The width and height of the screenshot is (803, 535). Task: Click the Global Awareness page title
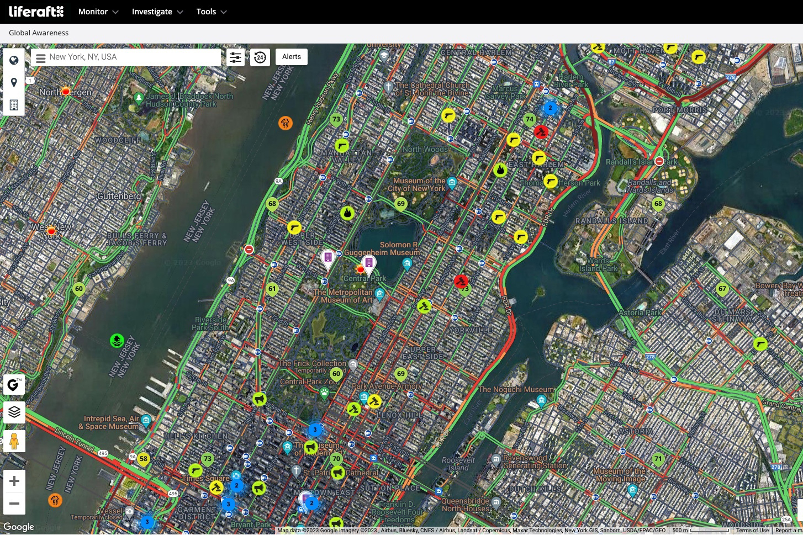tap(39, 33)
